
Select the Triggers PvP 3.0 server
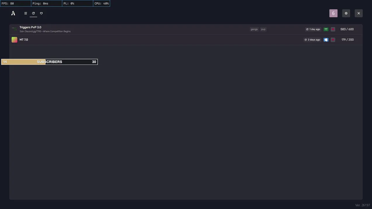coord(186,29)
